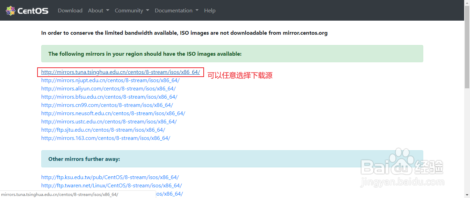Screen dimensions: 470x198
Task: Click the CentOS logo
Action: coord(27,11)
